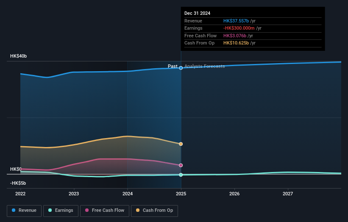
Task: Click the HK$10.625b cash from op value
Action: pos(236,43)
